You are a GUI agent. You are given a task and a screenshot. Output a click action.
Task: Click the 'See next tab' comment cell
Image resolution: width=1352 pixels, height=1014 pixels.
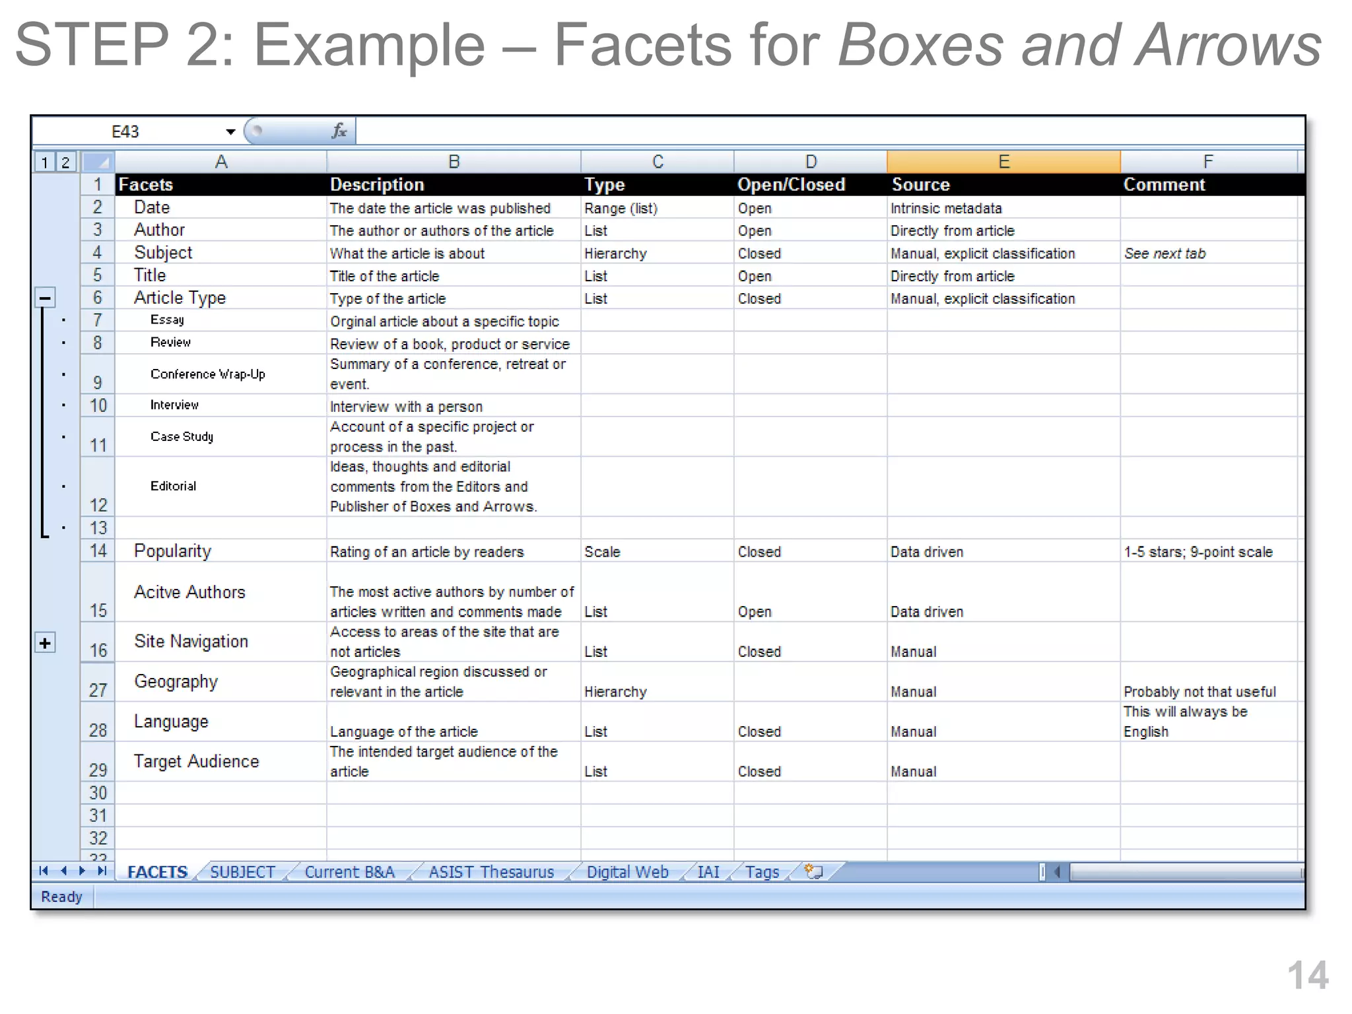click(1209, 253)
